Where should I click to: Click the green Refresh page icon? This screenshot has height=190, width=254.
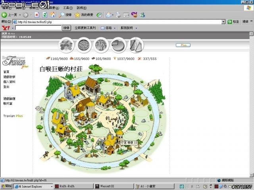(x=45, y=15)
